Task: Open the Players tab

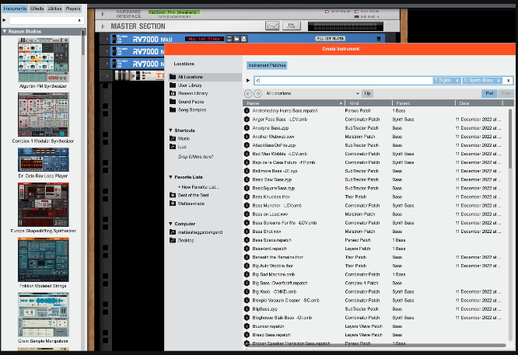Action: (x=73, y=9)
